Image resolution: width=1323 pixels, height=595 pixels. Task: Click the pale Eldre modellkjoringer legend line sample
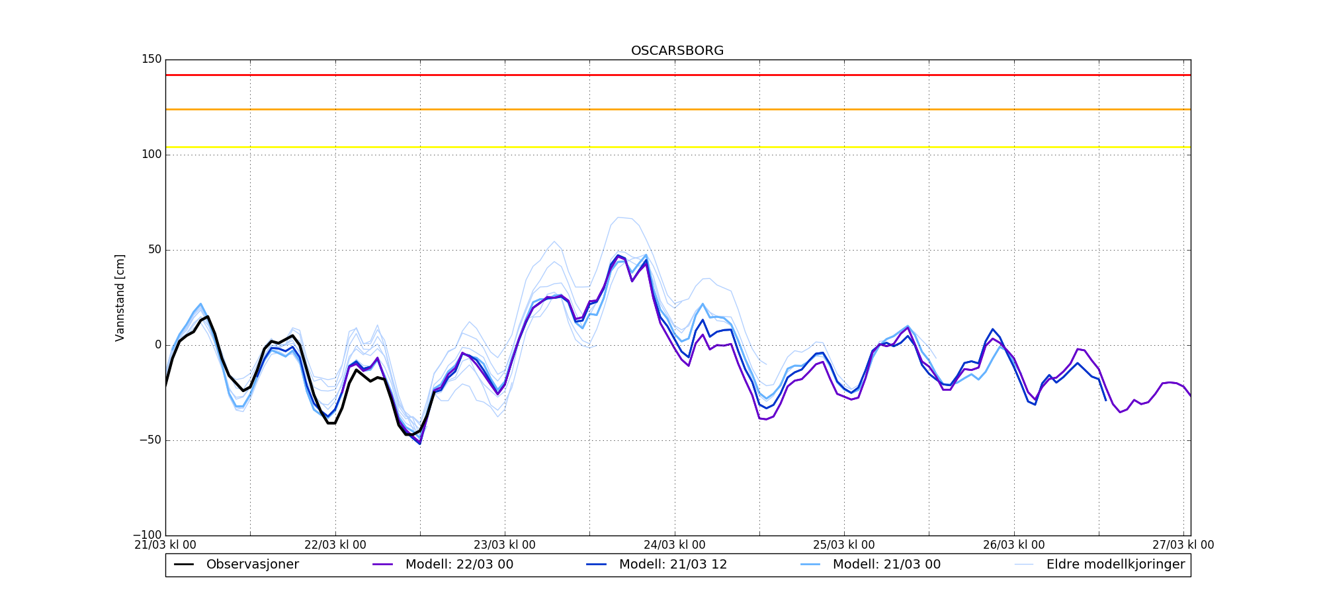coord(1024,565)
